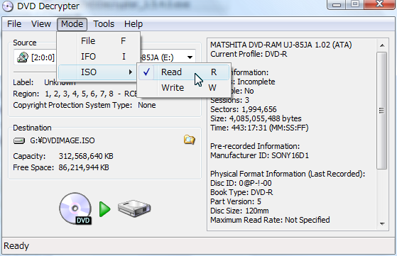Viewport: 397px width, 256px height.
Task: Click the Ready status bar text
Action: (16, 245)
